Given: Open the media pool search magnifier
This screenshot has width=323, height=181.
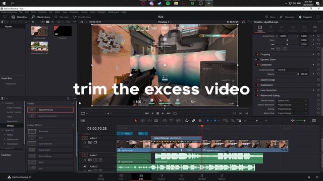Looking at the screenshot, I should tap(59, 22).
